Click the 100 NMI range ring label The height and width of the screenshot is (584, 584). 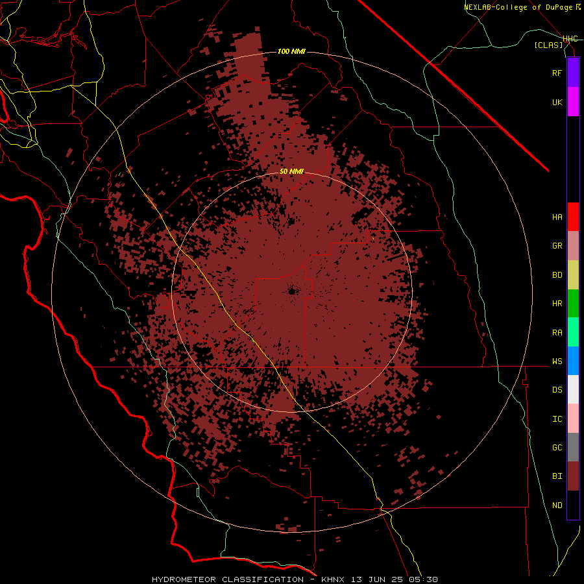tap(291, 51)
